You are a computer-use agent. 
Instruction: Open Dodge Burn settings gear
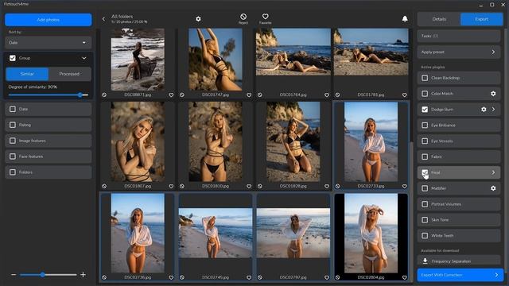484,110
